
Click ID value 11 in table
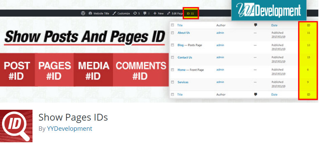(309, 33)
